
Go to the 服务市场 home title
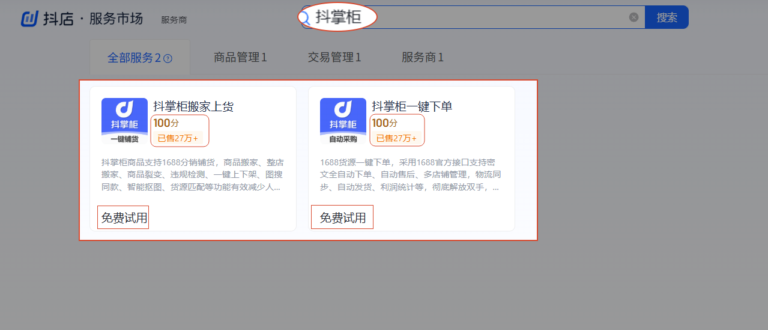(116, 19)
